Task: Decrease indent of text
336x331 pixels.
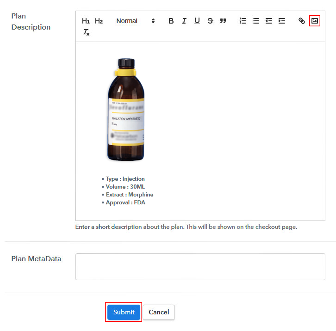Action: (x=269, y=21)
